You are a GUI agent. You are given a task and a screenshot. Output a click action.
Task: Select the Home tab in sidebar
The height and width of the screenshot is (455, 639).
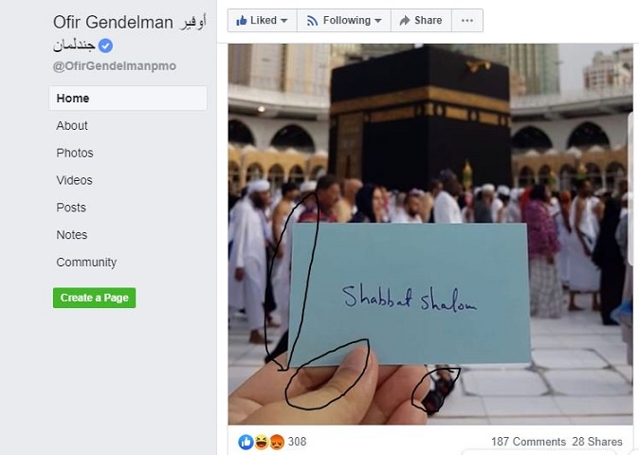pyautogui.click(x=128, y=99)
